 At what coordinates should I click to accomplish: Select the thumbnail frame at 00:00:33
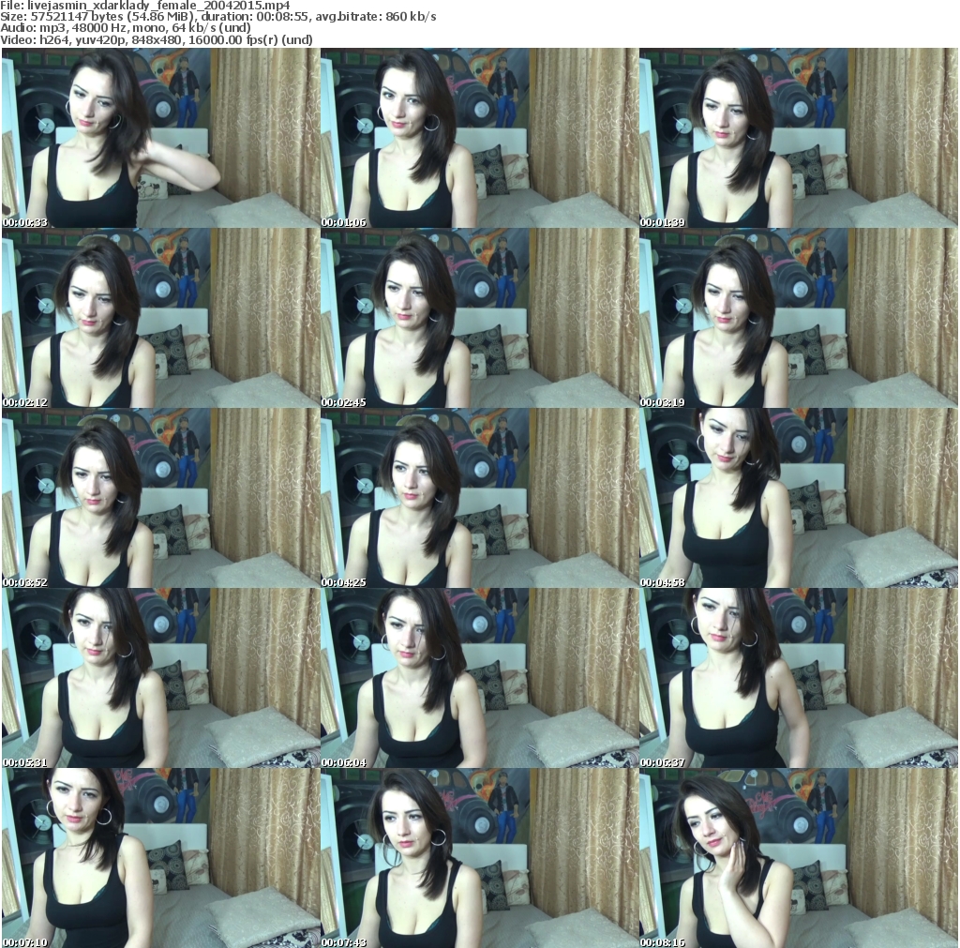(x=160, y=139)
